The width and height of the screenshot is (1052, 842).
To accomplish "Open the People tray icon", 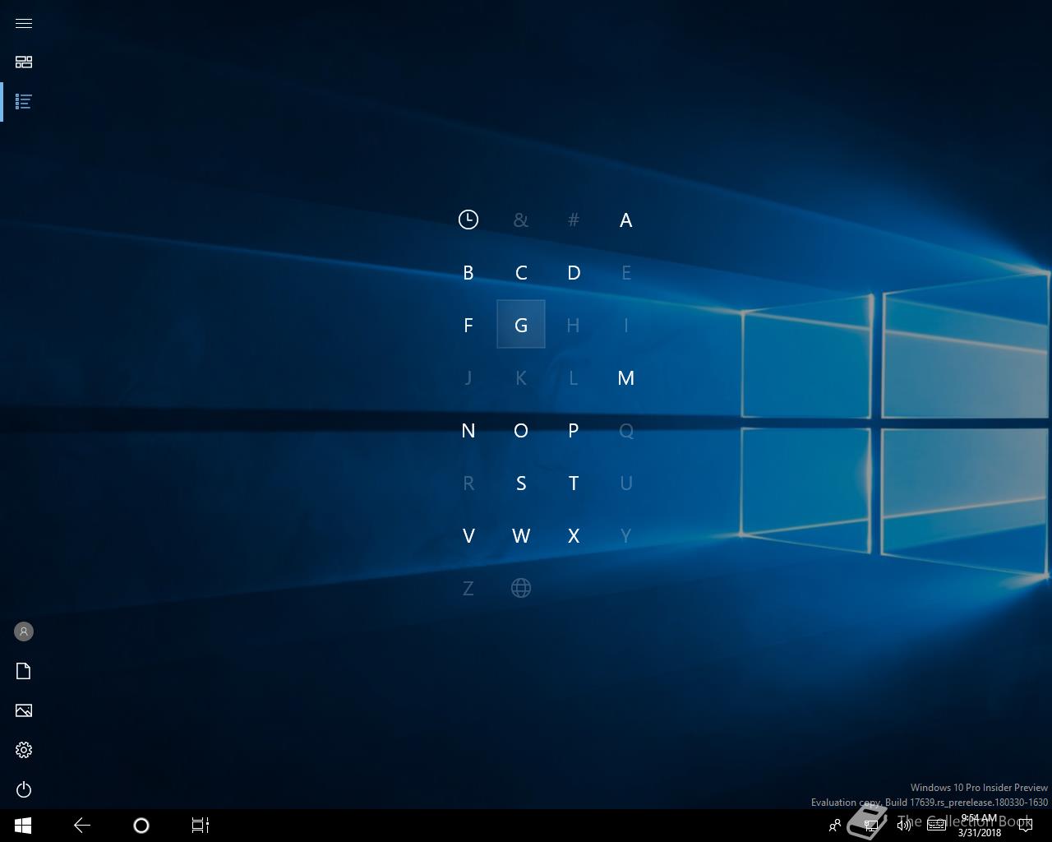I will coord(835,825).
